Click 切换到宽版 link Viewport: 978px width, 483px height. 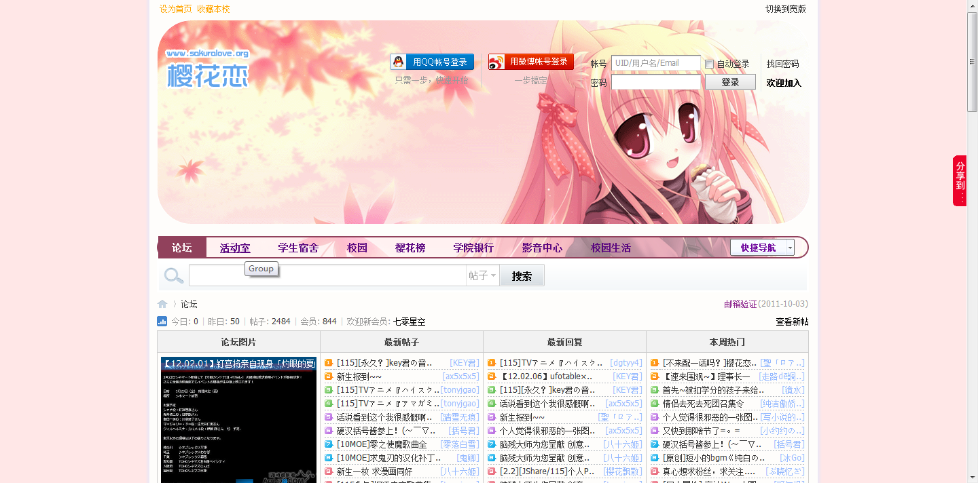[x=786, y=9]
